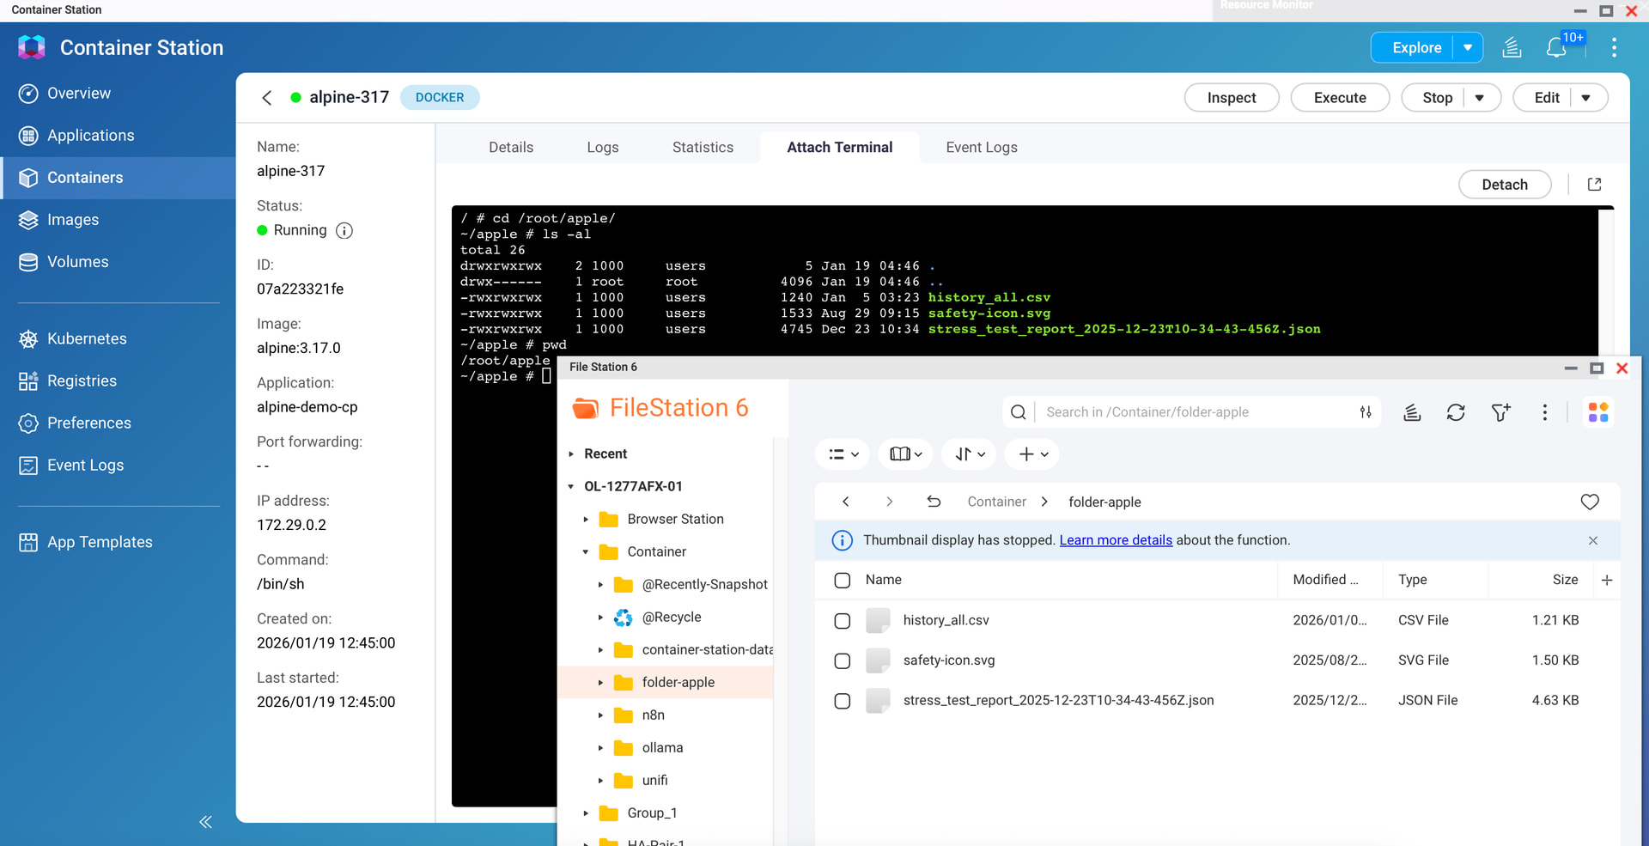Click the Running status info icon
Image resolution: width=1649 pixels, height=846 pixels.
344,230
